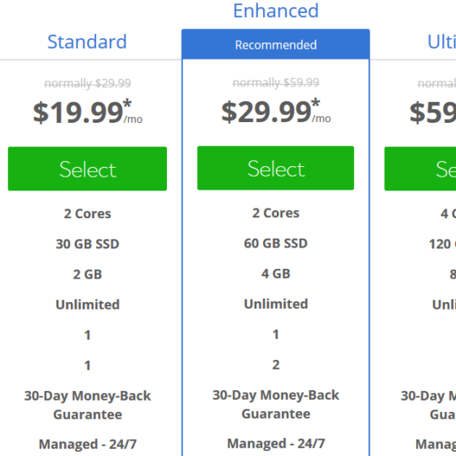
Task: Click 60 GB SSD in Enhanced plan
Action: click(276, 243)
